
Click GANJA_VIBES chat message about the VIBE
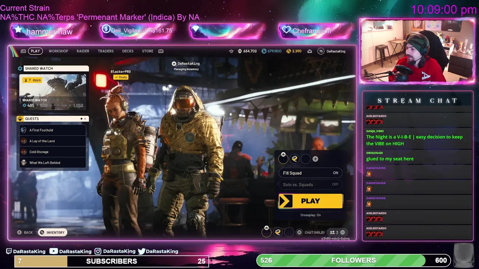click(414, 140)
